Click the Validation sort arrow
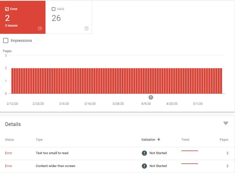 click(x=159, y=139)
